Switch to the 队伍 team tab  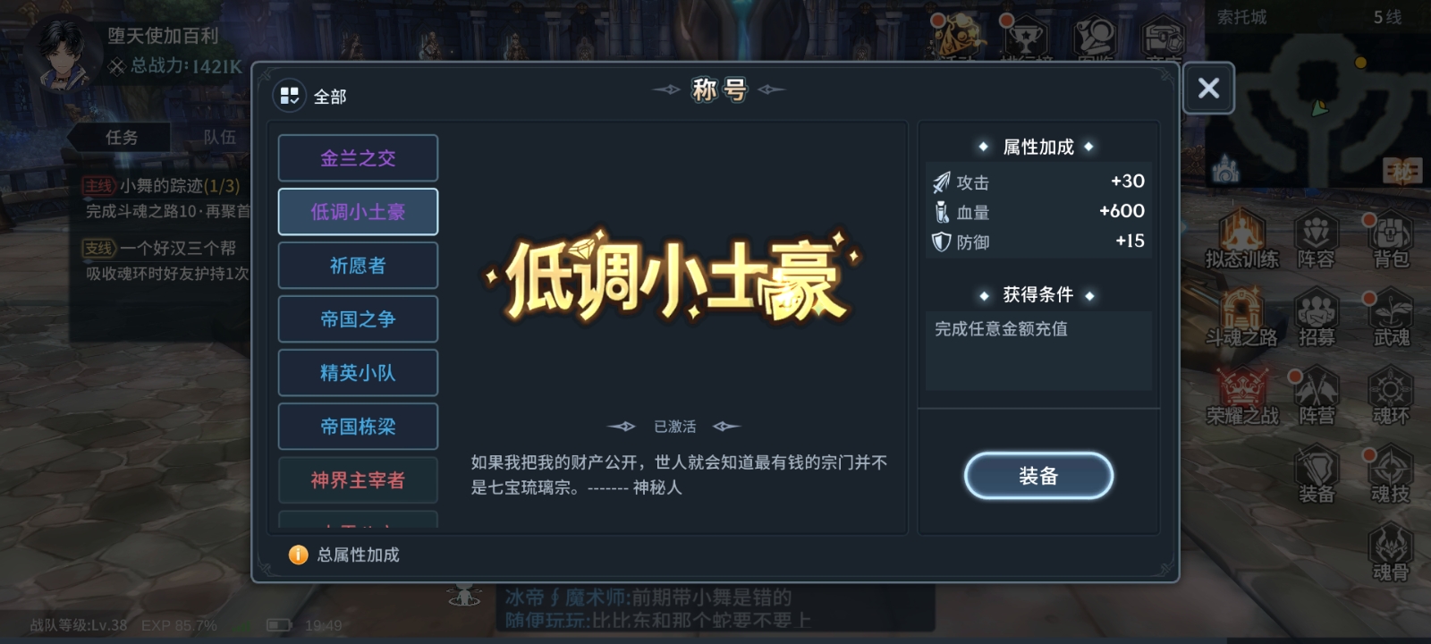220,137
